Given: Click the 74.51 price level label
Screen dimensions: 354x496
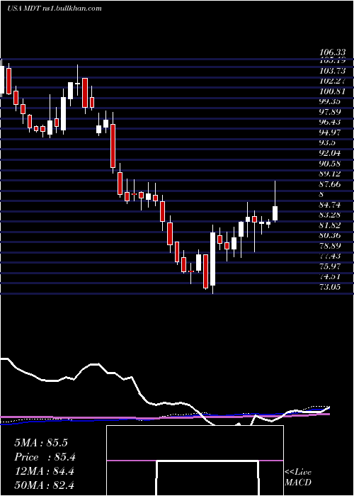Looking at the screenshot, I should tap(330, 277).
